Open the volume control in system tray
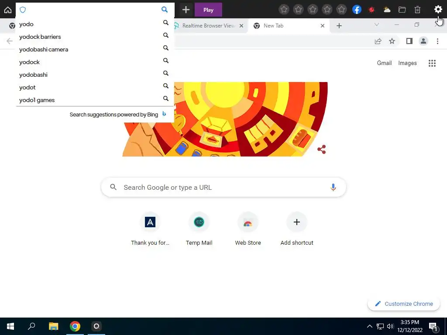Screen dimensions: 447x335 click(390, 326)
